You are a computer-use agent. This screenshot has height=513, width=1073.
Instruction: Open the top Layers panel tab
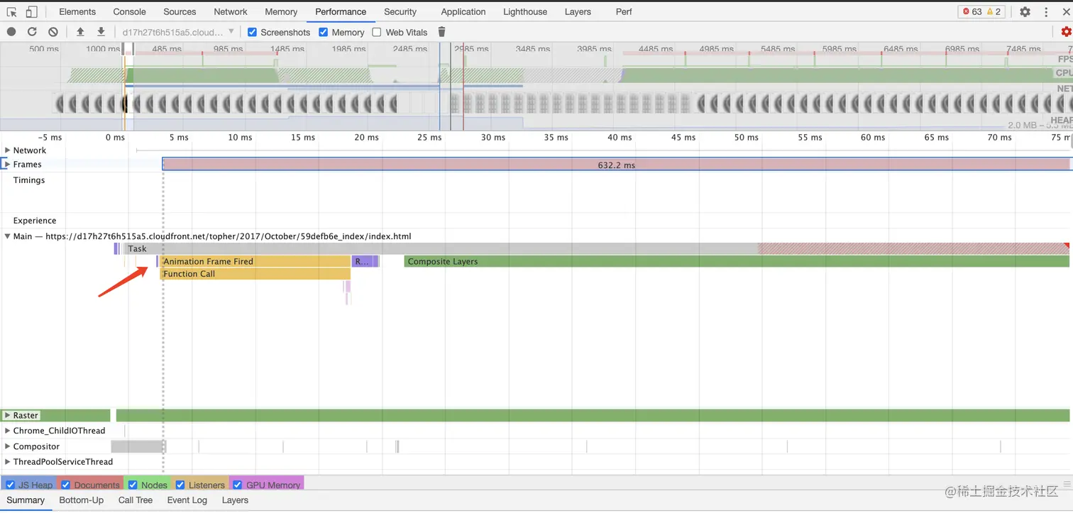point(578,12)
